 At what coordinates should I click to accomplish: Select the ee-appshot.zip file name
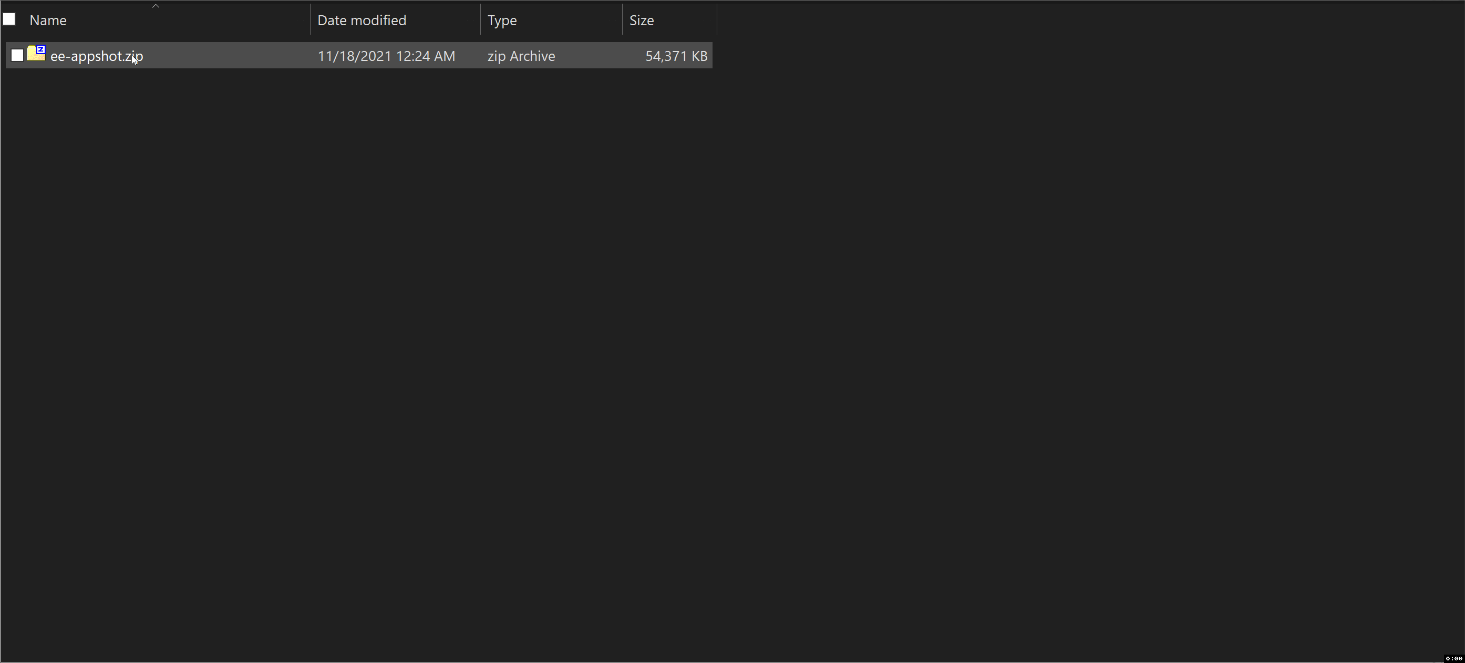click(97, 56)
